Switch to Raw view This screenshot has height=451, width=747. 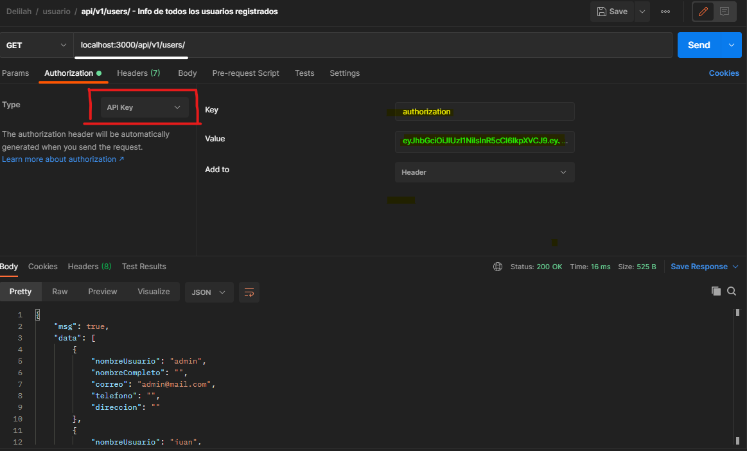(x=60, y=291)
